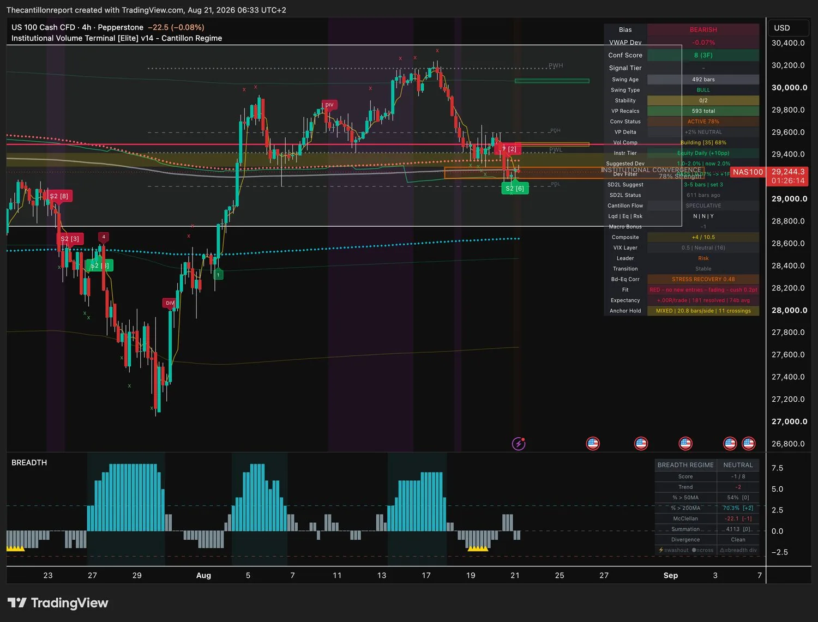This screenshot has width=818, height=622.
Task: Select the red S2 [8] signal label
Action: [59, 196]
